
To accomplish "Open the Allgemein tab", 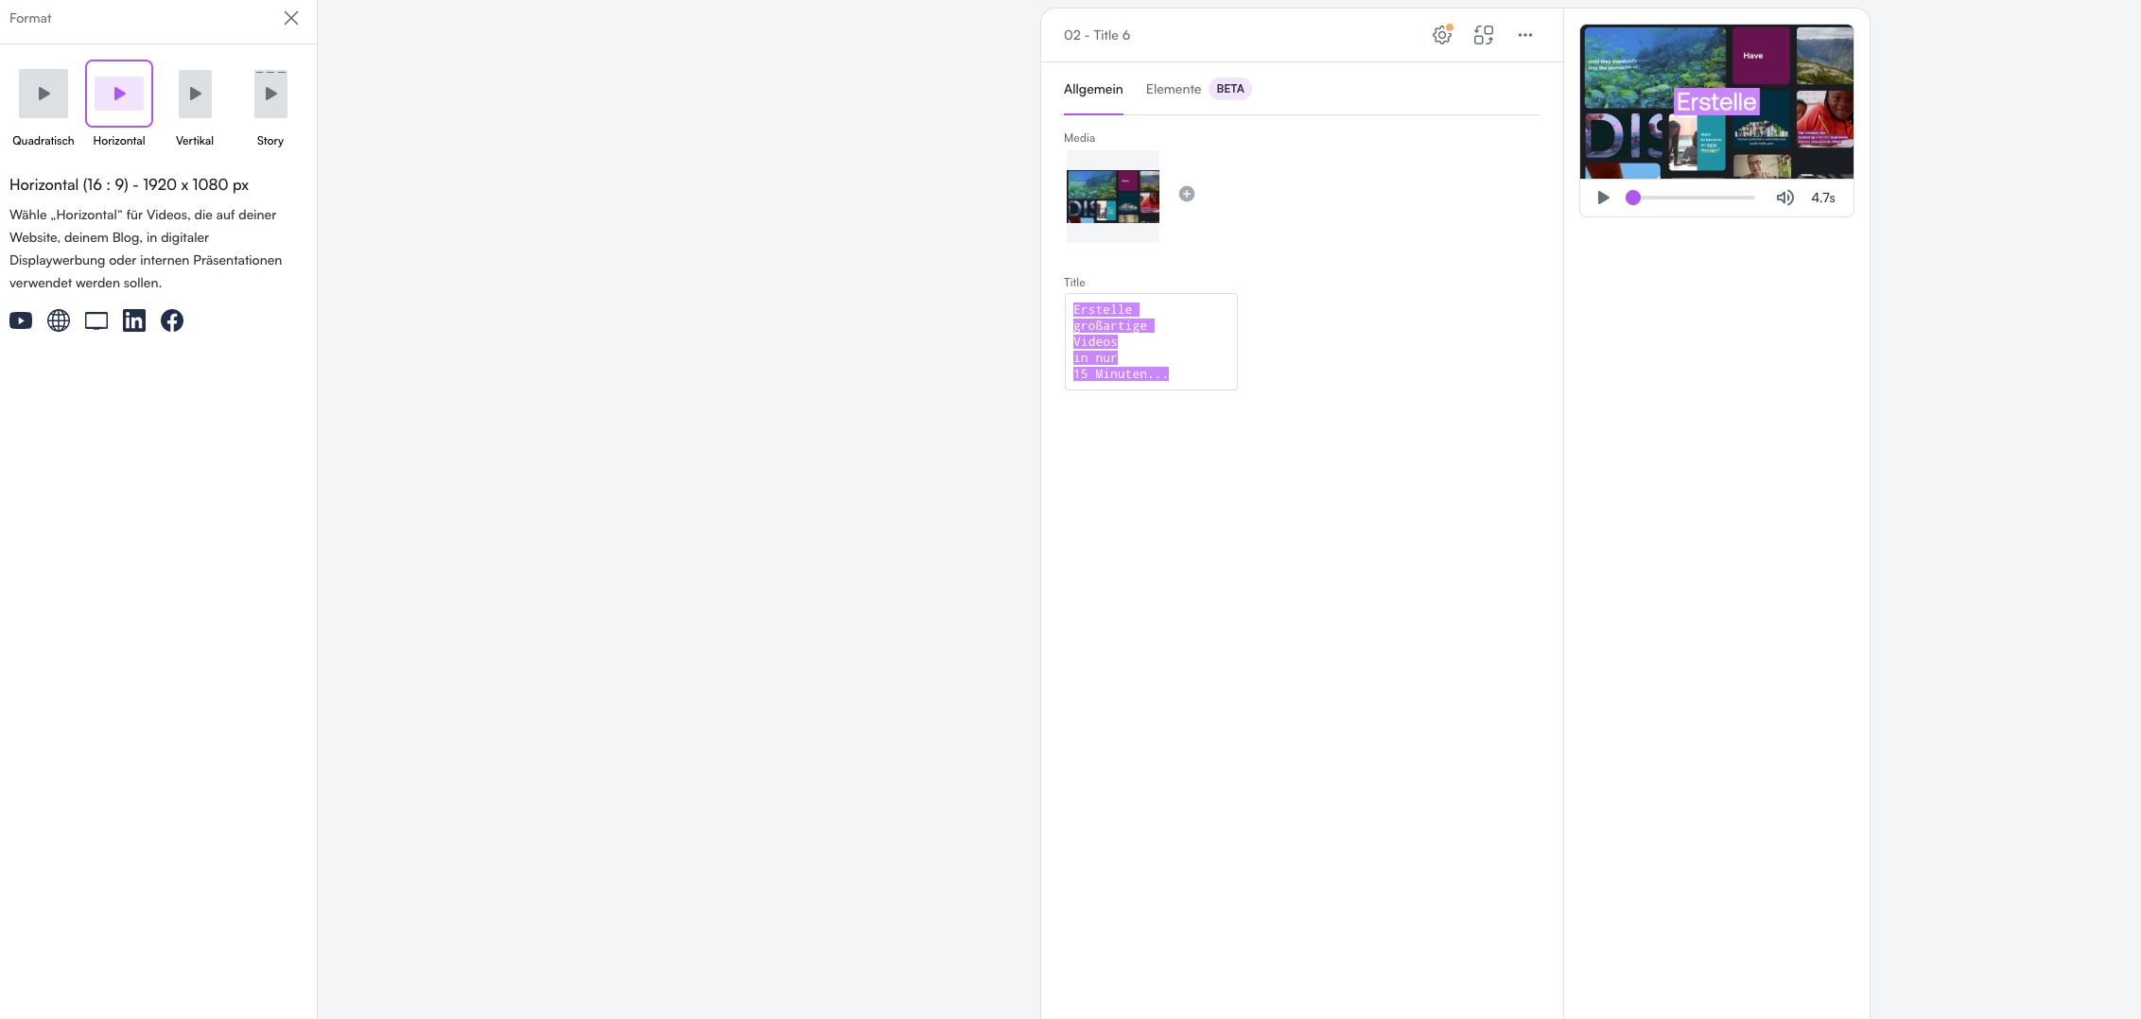I will [1093, 89].
